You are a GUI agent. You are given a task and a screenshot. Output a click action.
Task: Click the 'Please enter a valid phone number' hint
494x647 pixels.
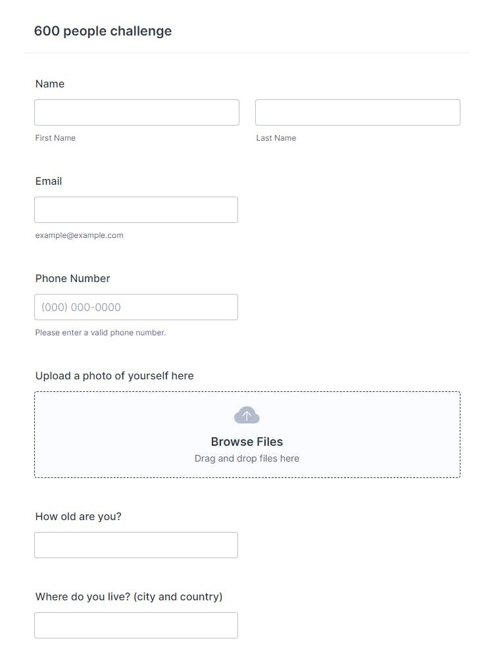pos(101,333)
